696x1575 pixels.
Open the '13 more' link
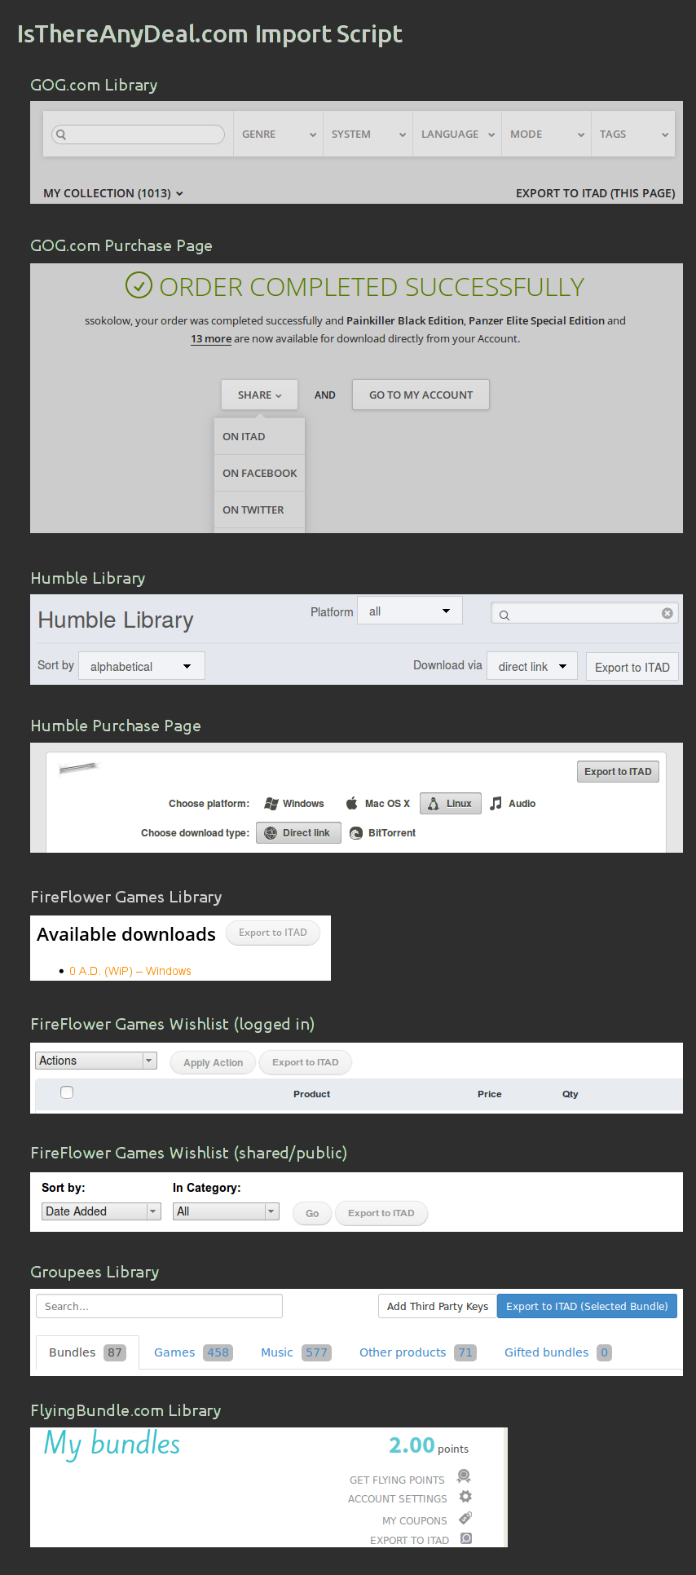[211, 338]
